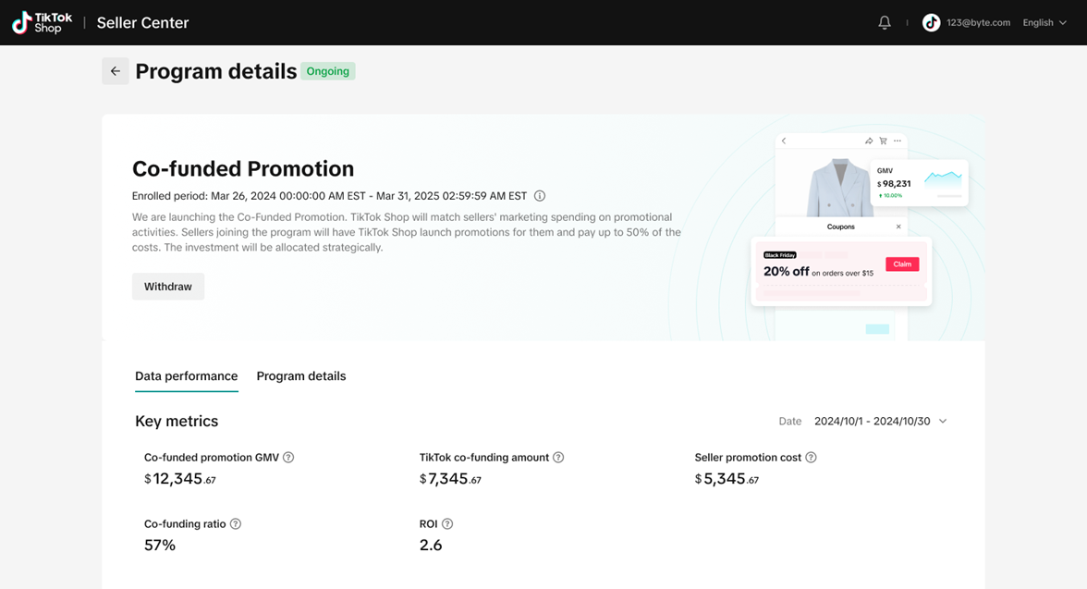Switch to the Program details tab
The image size is (1087, 589).
[x=301, y=376]
